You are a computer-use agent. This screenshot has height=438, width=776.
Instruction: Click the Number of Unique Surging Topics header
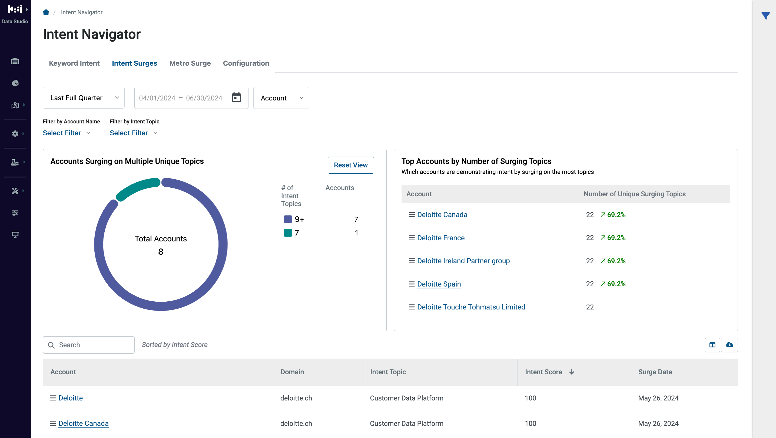[x=634, y=194]
